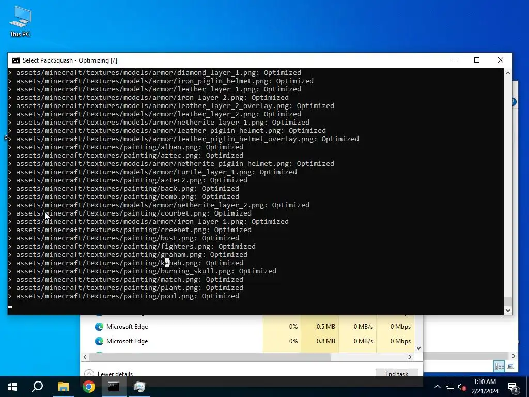Click the painting/match.png console line

point(126,280)
